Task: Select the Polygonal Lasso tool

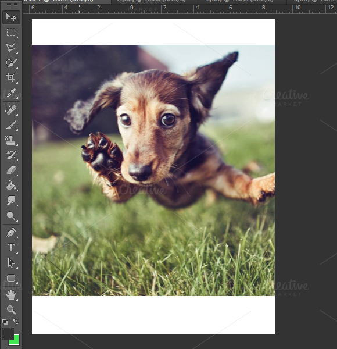Action: [11, 48]
